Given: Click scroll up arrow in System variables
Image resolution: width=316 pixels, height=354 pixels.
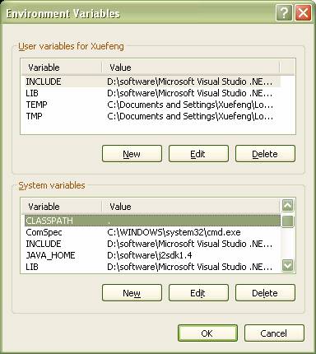Looking at the screenshot, I should (x=287, y=205).
